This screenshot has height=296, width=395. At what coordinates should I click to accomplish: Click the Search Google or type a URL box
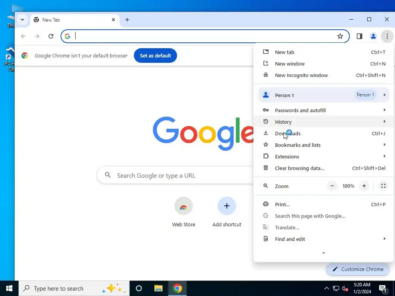[175, 175]
